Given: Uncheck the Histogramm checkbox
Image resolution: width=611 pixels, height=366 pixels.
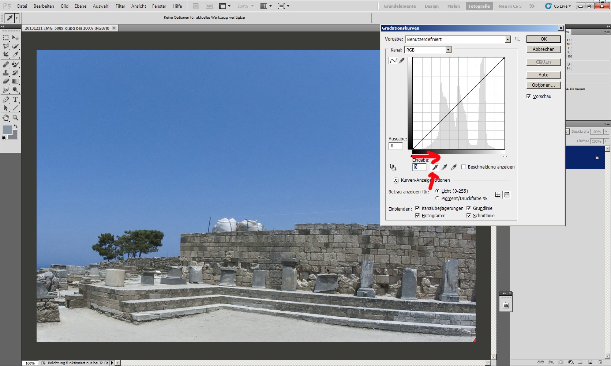Looking at the screenshot, I should 417,216.
